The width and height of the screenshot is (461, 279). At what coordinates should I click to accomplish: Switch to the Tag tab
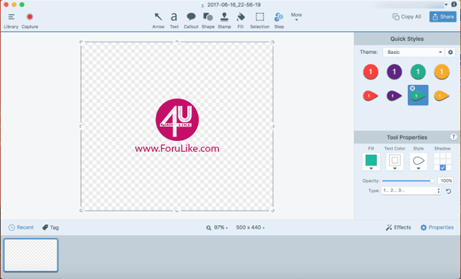point(50,227)
